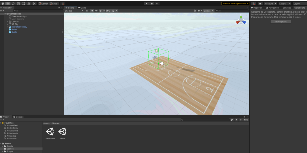Select Suelo prefab in Hierarchy
The width and height of the screenshot is (307, 153).
[14, 32]
